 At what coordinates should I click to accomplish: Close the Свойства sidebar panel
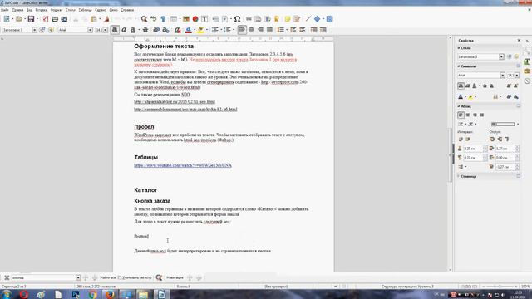click(x=519, y=41)
